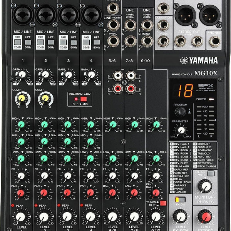Toggle the channel 1 PAD 26dB switch

[18, 42]
